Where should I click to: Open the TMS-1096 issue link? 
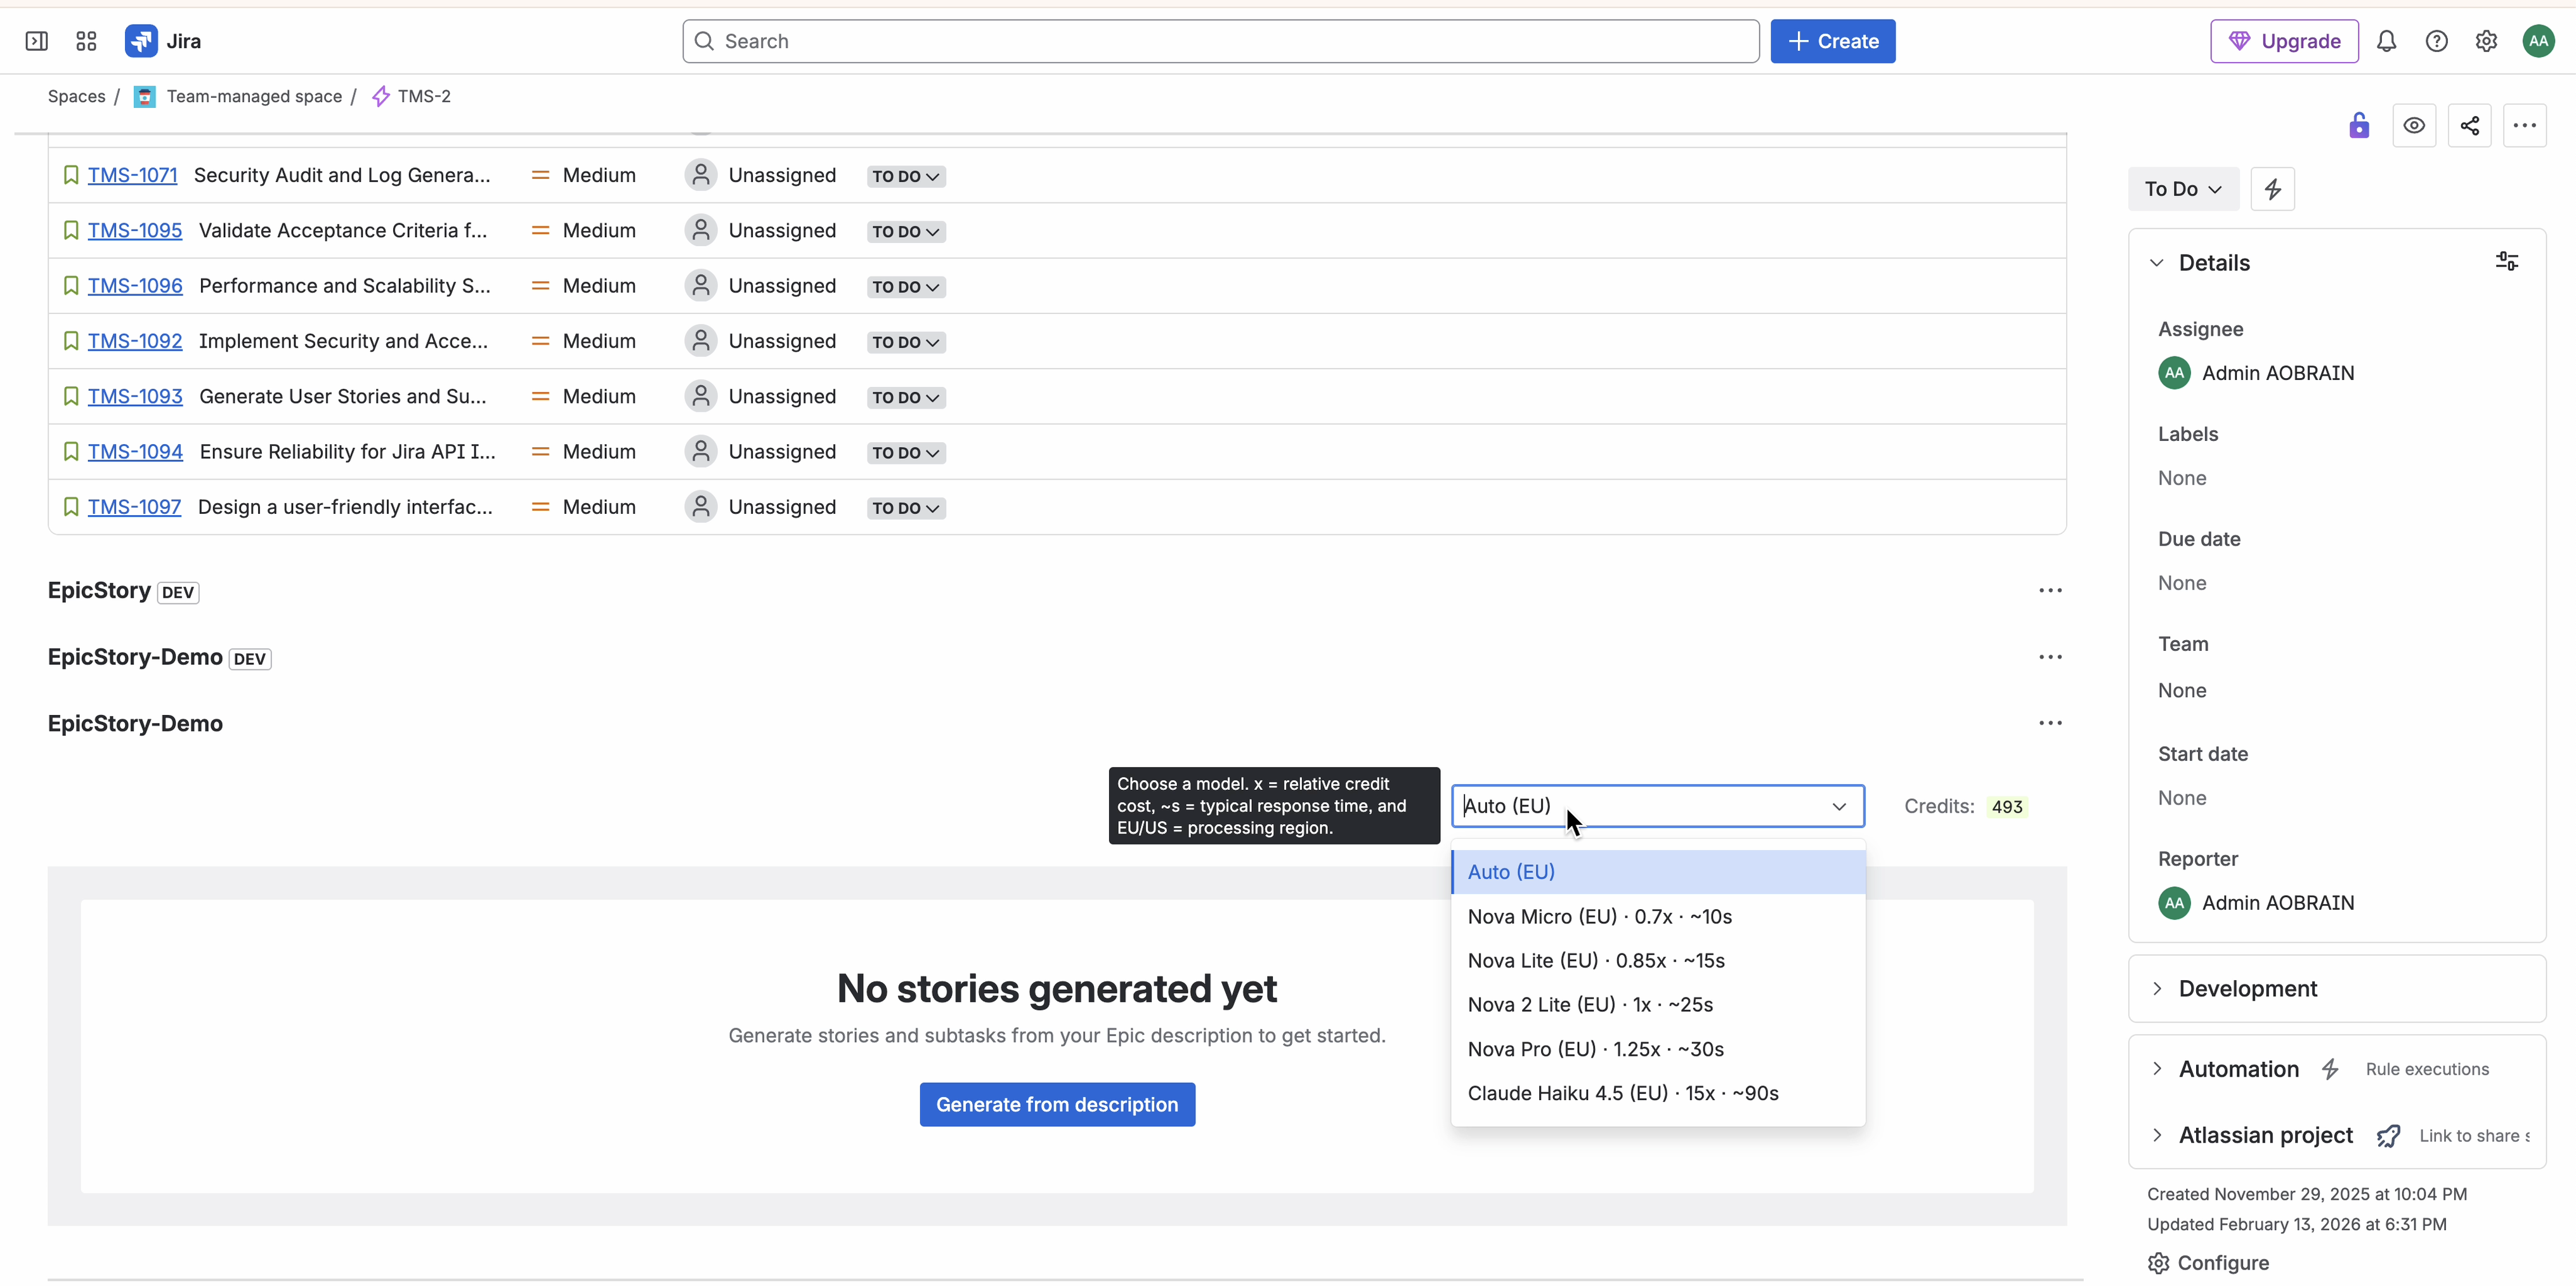pyautogui.click(x=135, y=286)
